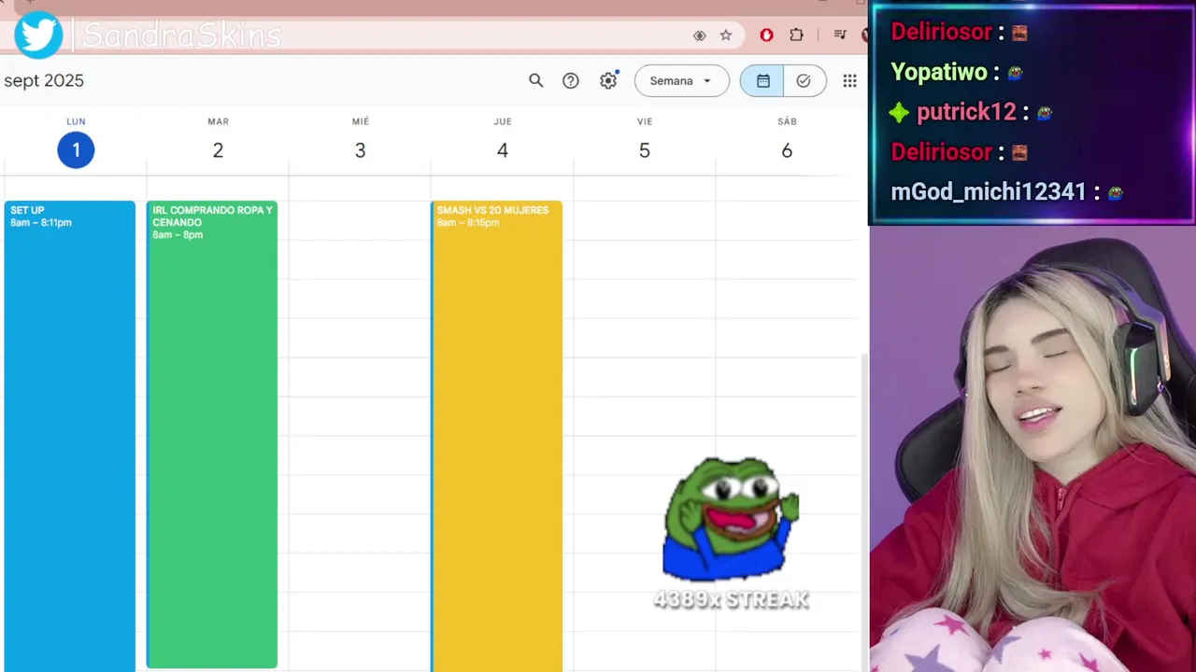
Task: Open the calendar search
Action: point(535,80)
